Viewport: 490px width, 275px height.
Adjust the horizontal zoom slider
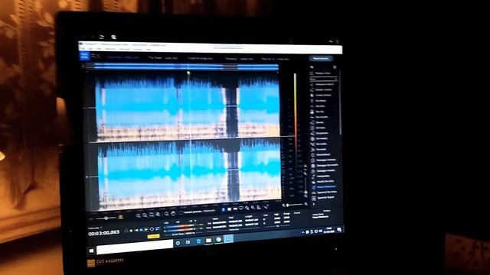click(295, 205)
